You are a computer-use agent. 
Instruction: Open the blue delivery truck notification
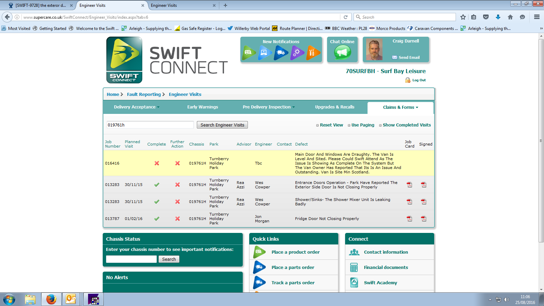coord(281,53)
